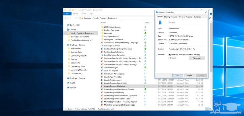Click the Network icon in navigation pane

[x=68, y=88]
